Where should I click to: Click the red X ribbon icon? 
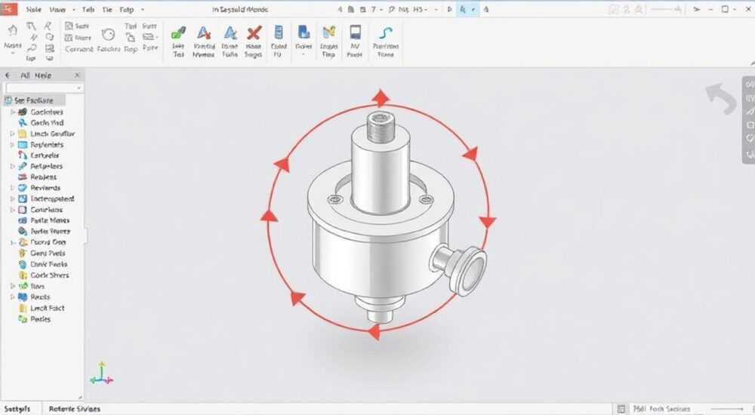pos(254,33)
